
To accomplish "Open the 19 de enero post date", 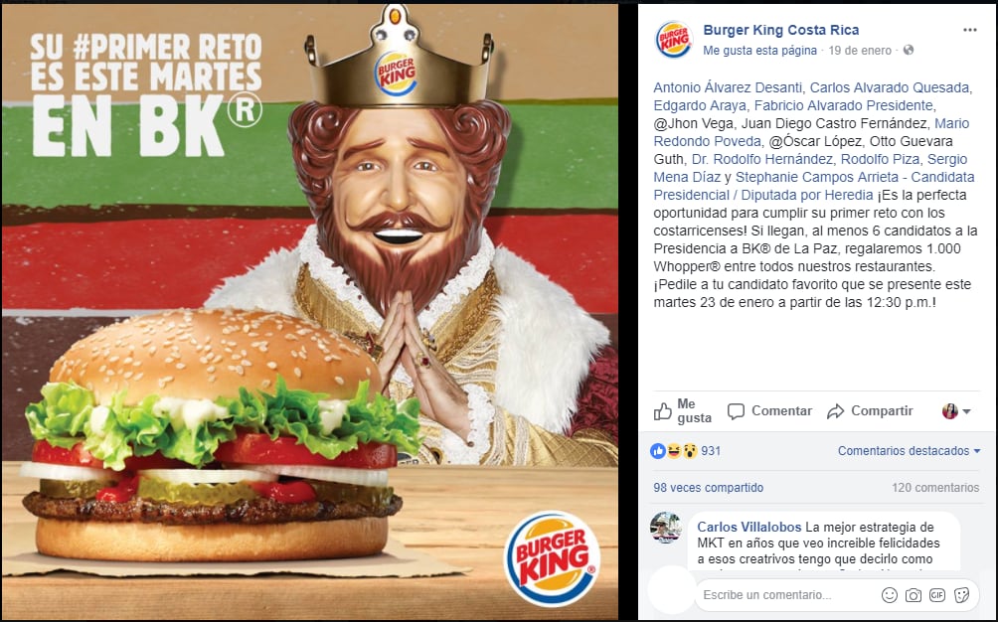I will pos(860,51).
